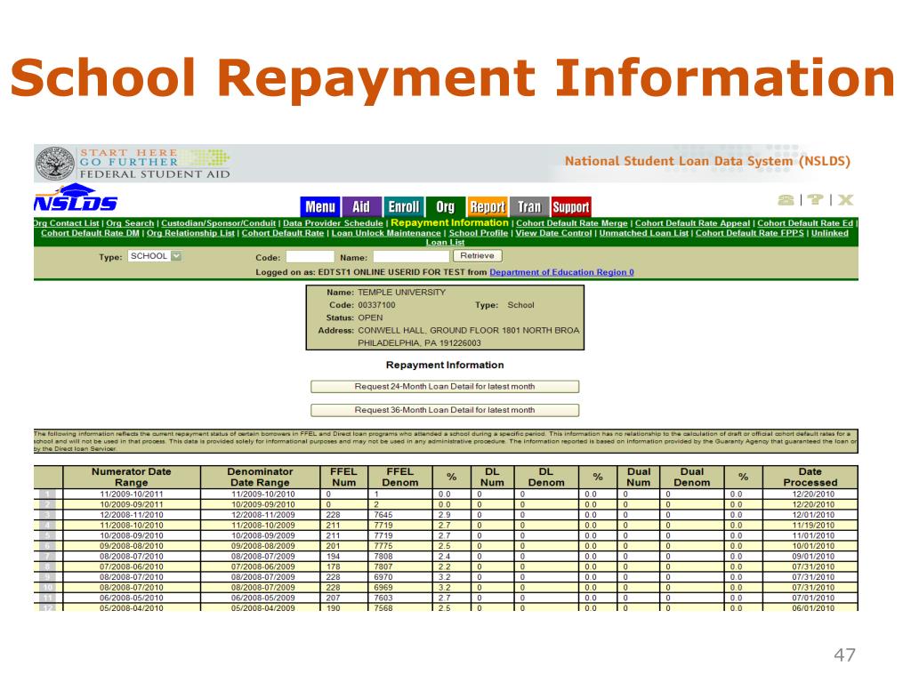This screenshot has height=683, width=911.
Task: Open the Type SCHOOL dropdown
Action: (x=155, y=255)
